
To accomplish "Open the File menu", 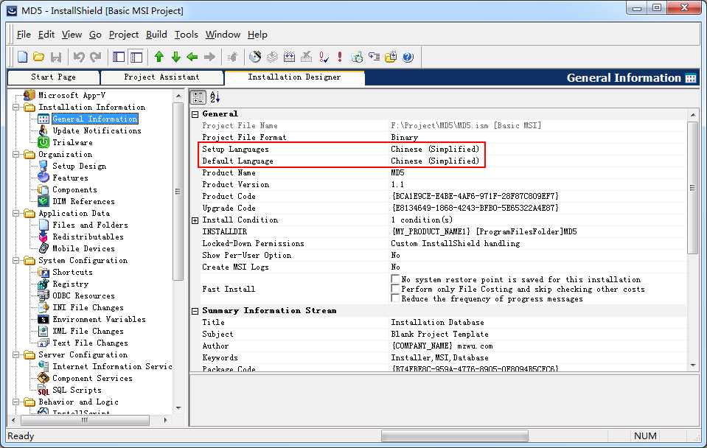I will point(24,35).
